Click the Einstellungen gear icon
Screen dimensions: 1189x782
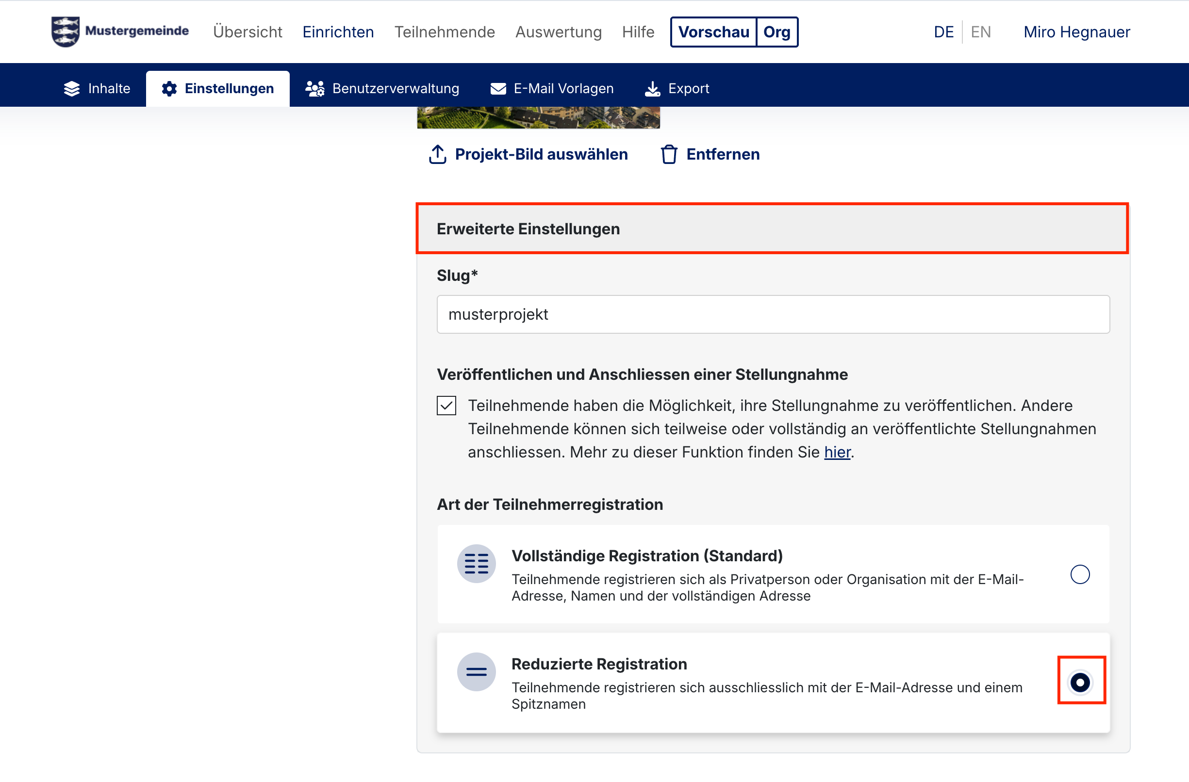(x=169, y=88)
